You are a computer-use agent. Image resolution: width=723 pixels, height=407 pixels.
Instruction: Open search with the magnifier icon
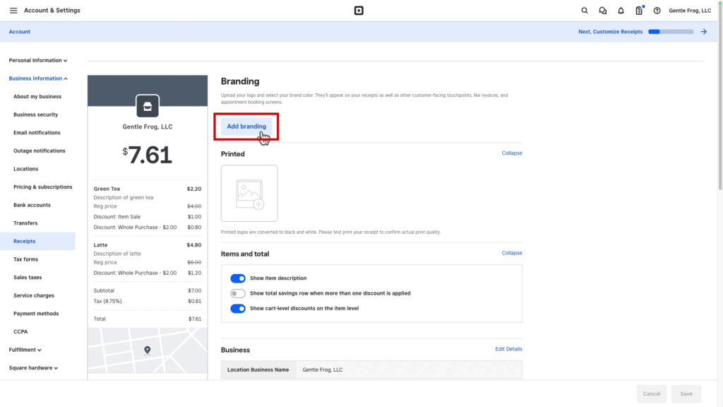(584, 11)
